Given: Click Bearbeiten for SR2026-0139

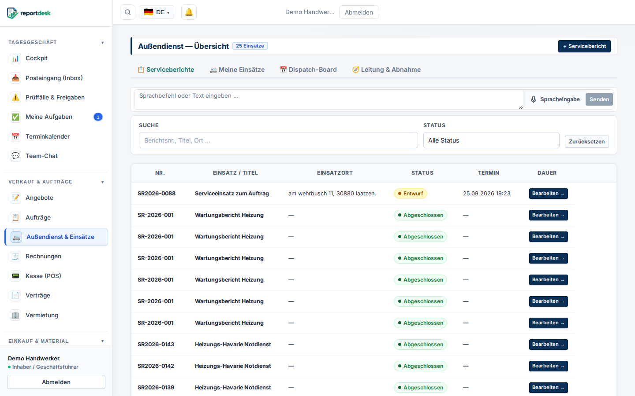Looking at the screenshot, I should [x=548, y=388].
